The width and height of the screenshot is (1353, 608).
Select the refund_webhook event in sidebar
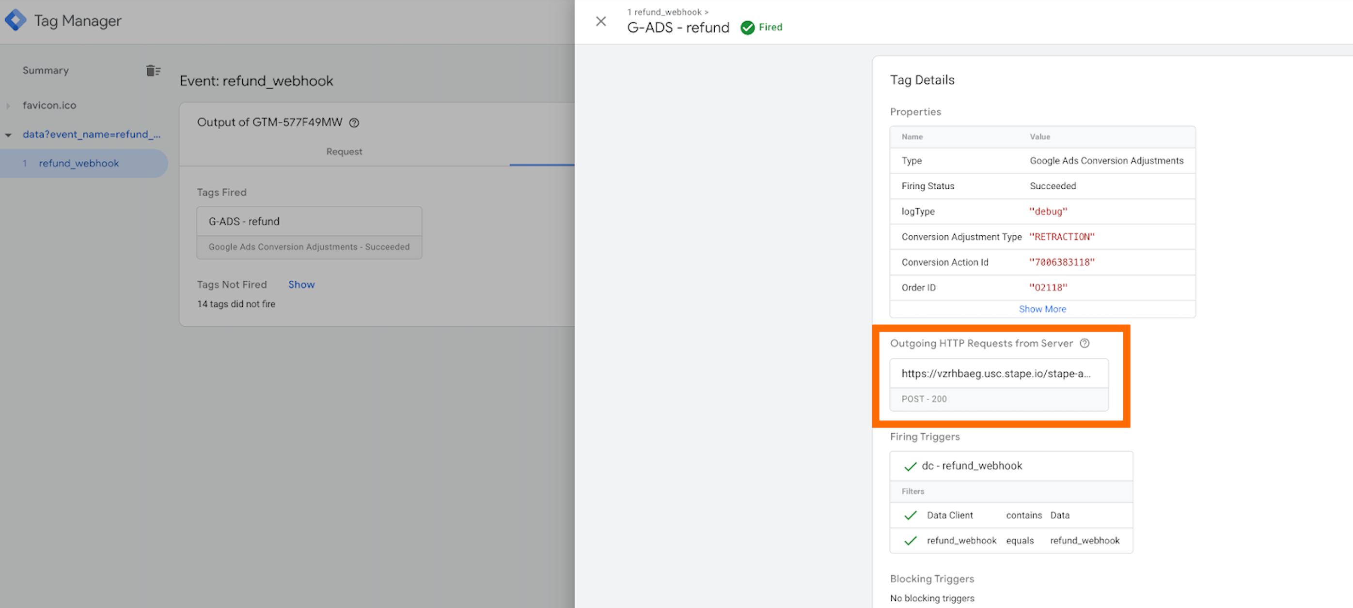[x=84, y=163]
